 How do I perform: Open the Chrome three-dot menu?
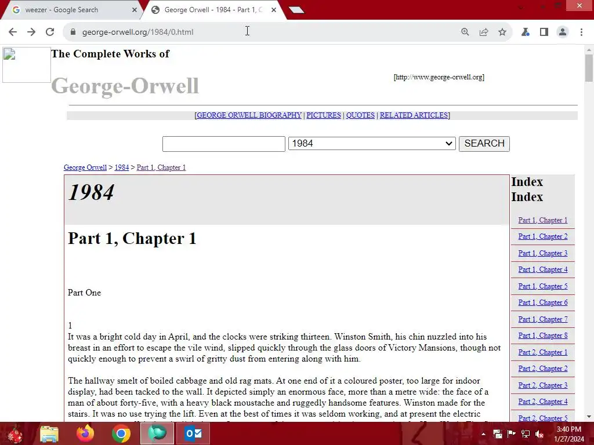581,32
